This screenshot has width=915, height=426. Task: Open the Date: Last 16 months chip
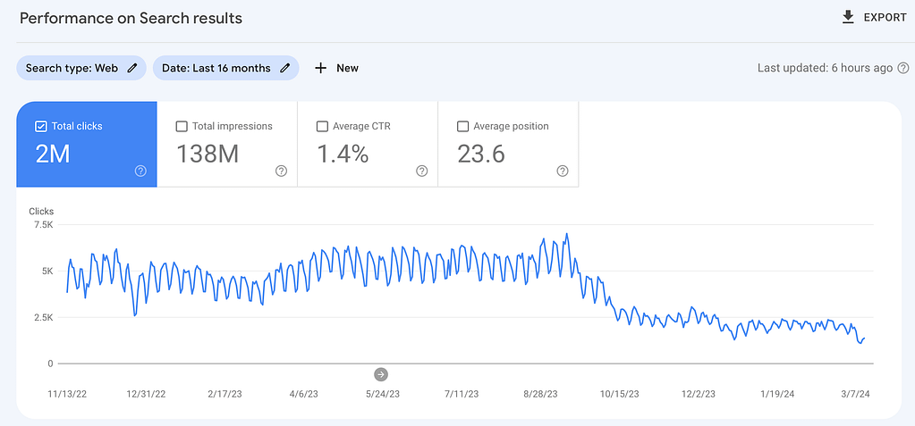[225, 68]
